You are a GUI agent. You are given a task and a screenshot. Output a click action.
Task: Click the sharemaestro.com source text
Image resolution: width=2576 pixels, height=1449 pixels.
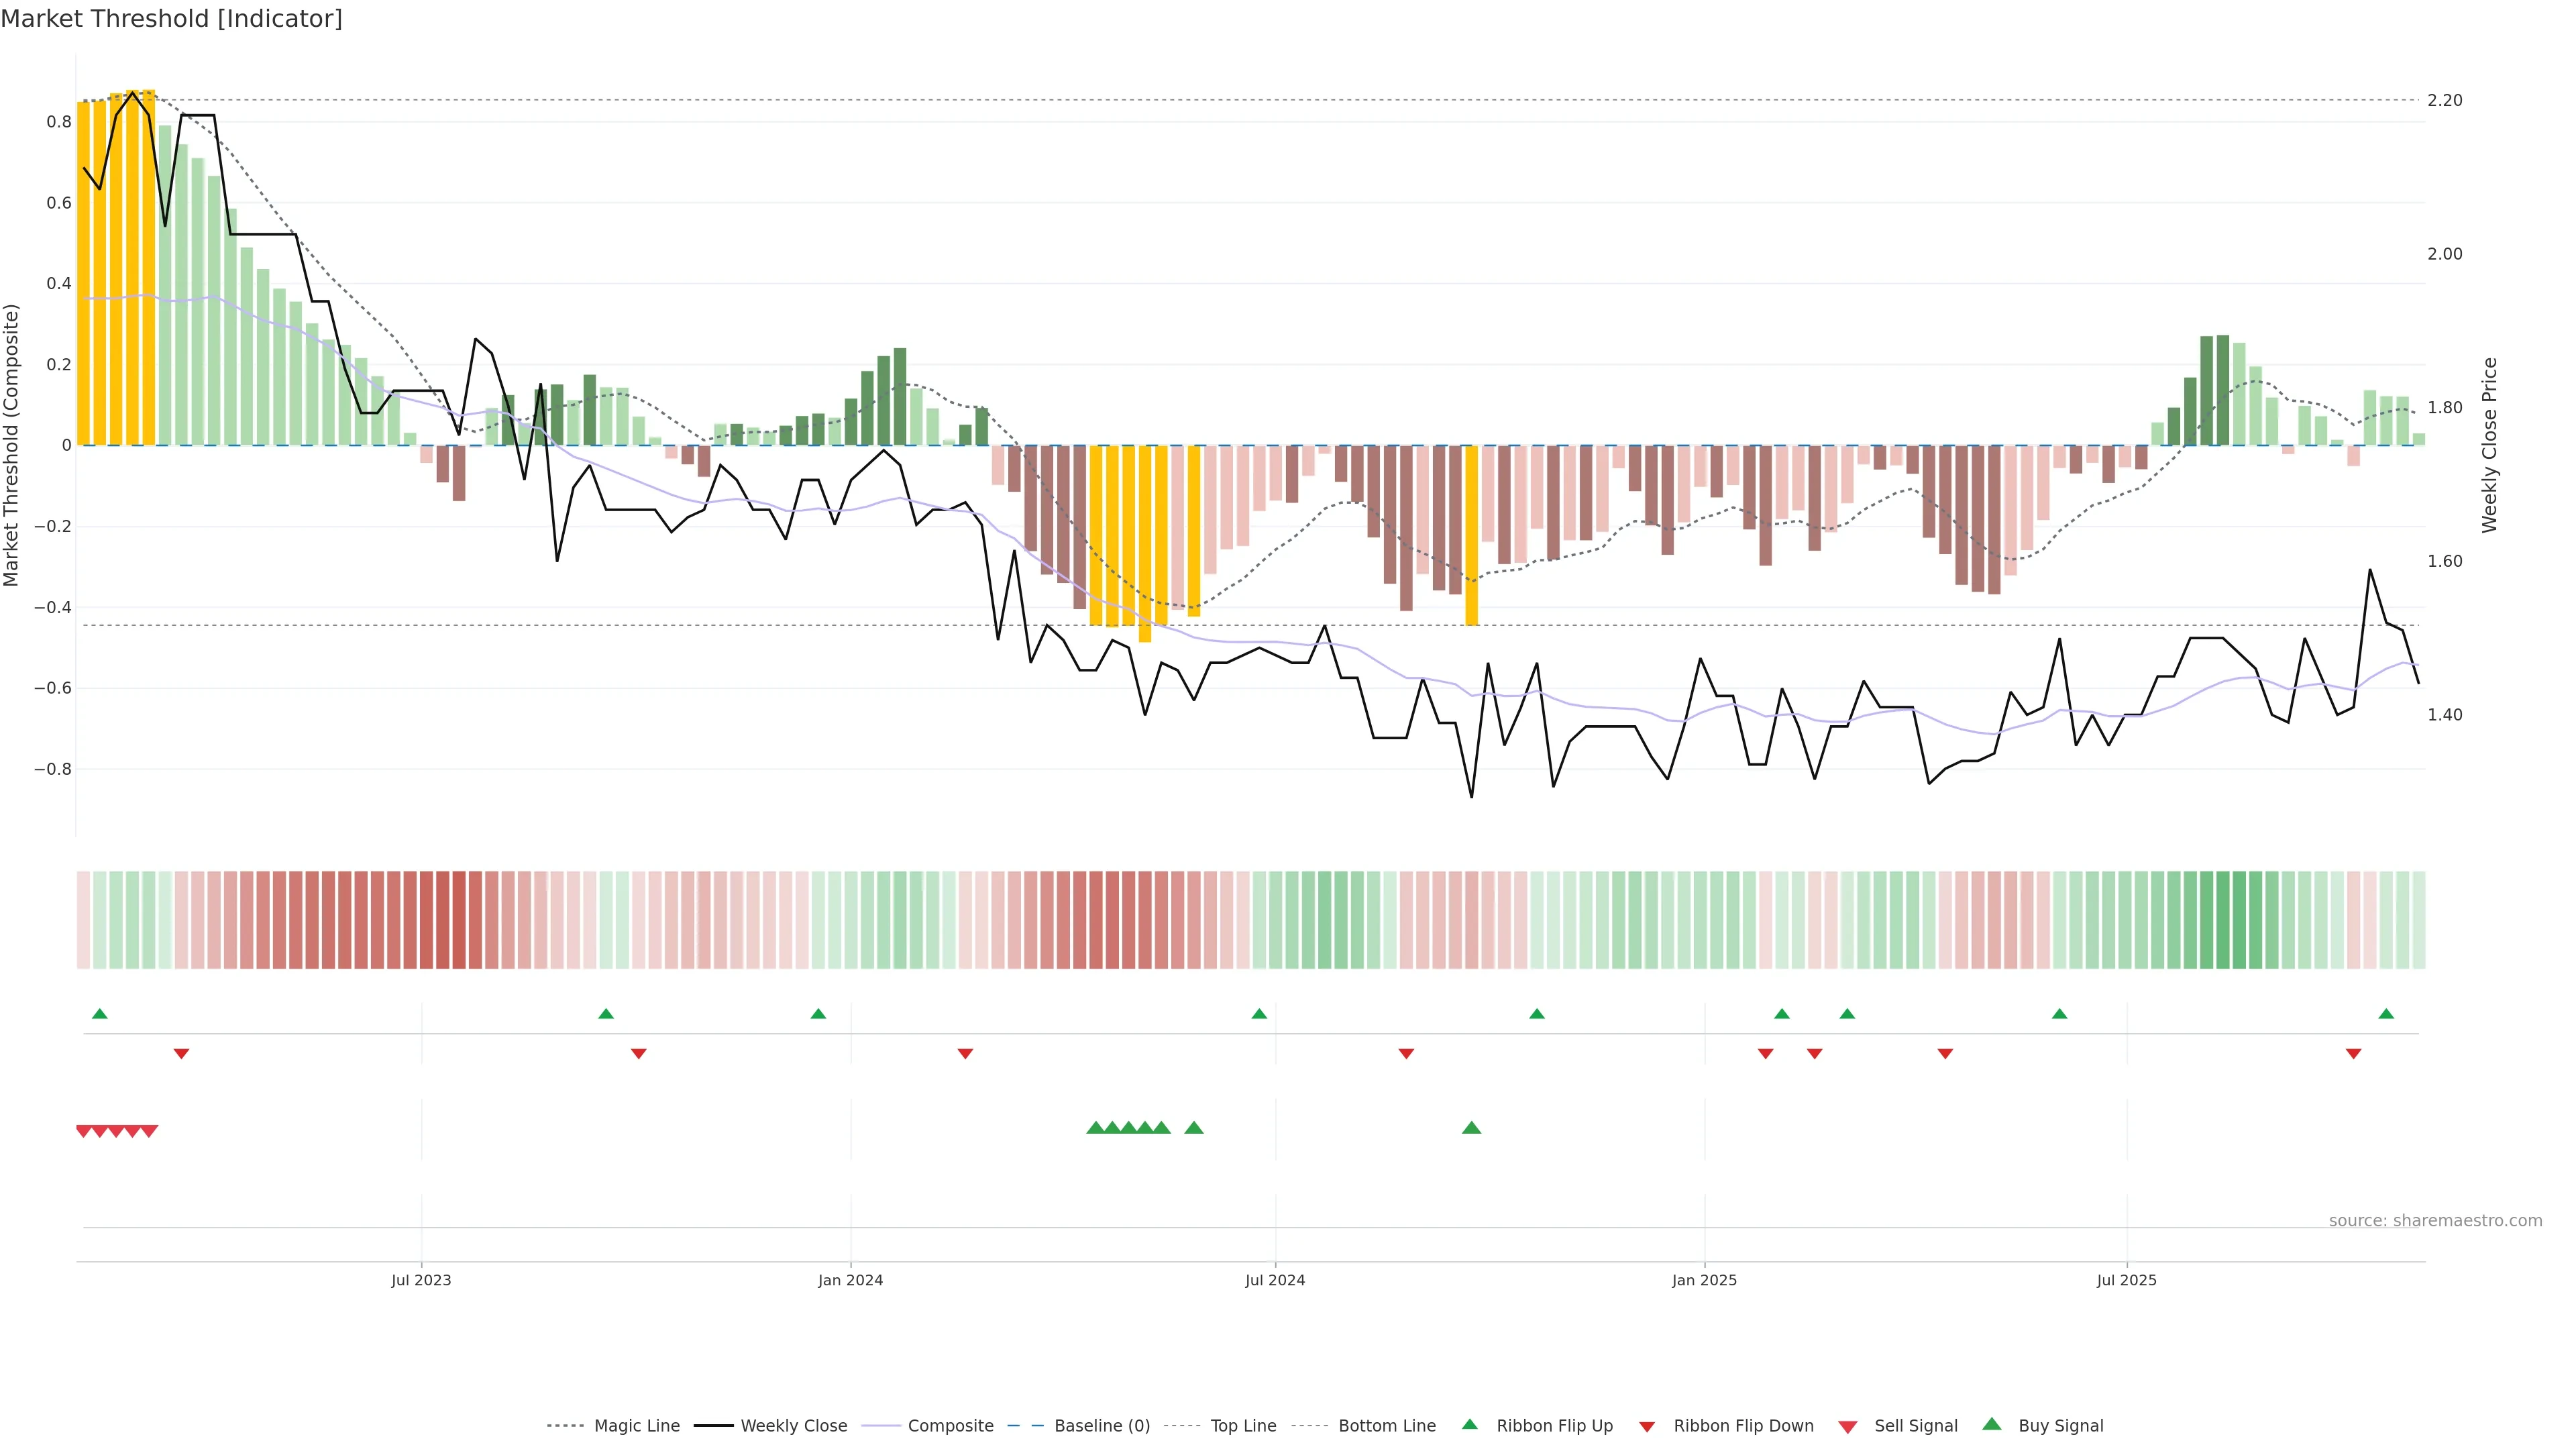(x=2435, y=1221)
